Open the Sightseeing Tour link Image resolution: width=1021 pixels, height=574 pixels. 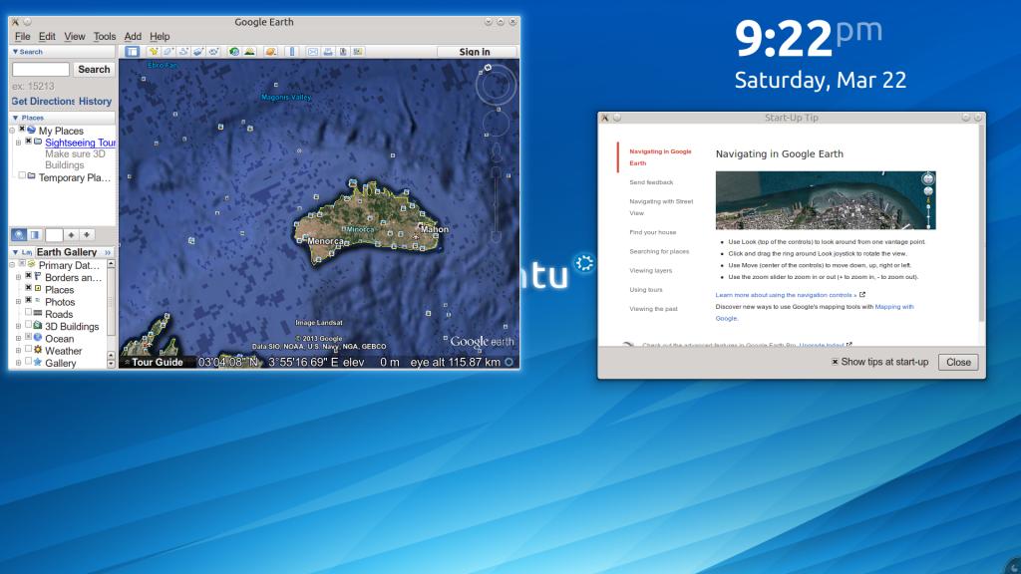point(80,143)
